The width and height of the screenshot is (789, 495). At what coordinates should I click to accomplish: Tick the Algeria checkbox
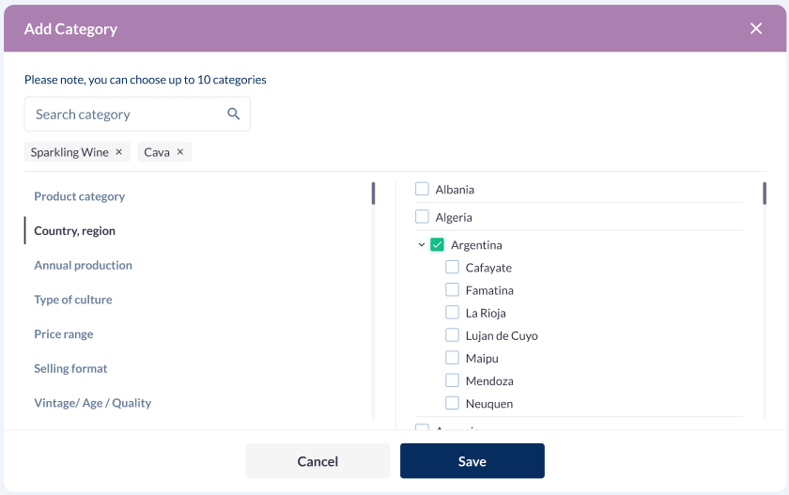[423, 217]
